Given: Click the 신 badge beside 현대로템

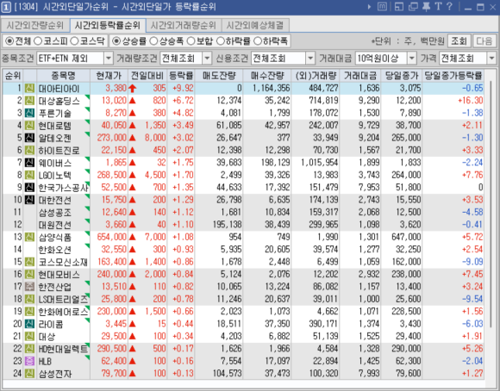Looking at the screenshot, I should (x=29, y=126).
